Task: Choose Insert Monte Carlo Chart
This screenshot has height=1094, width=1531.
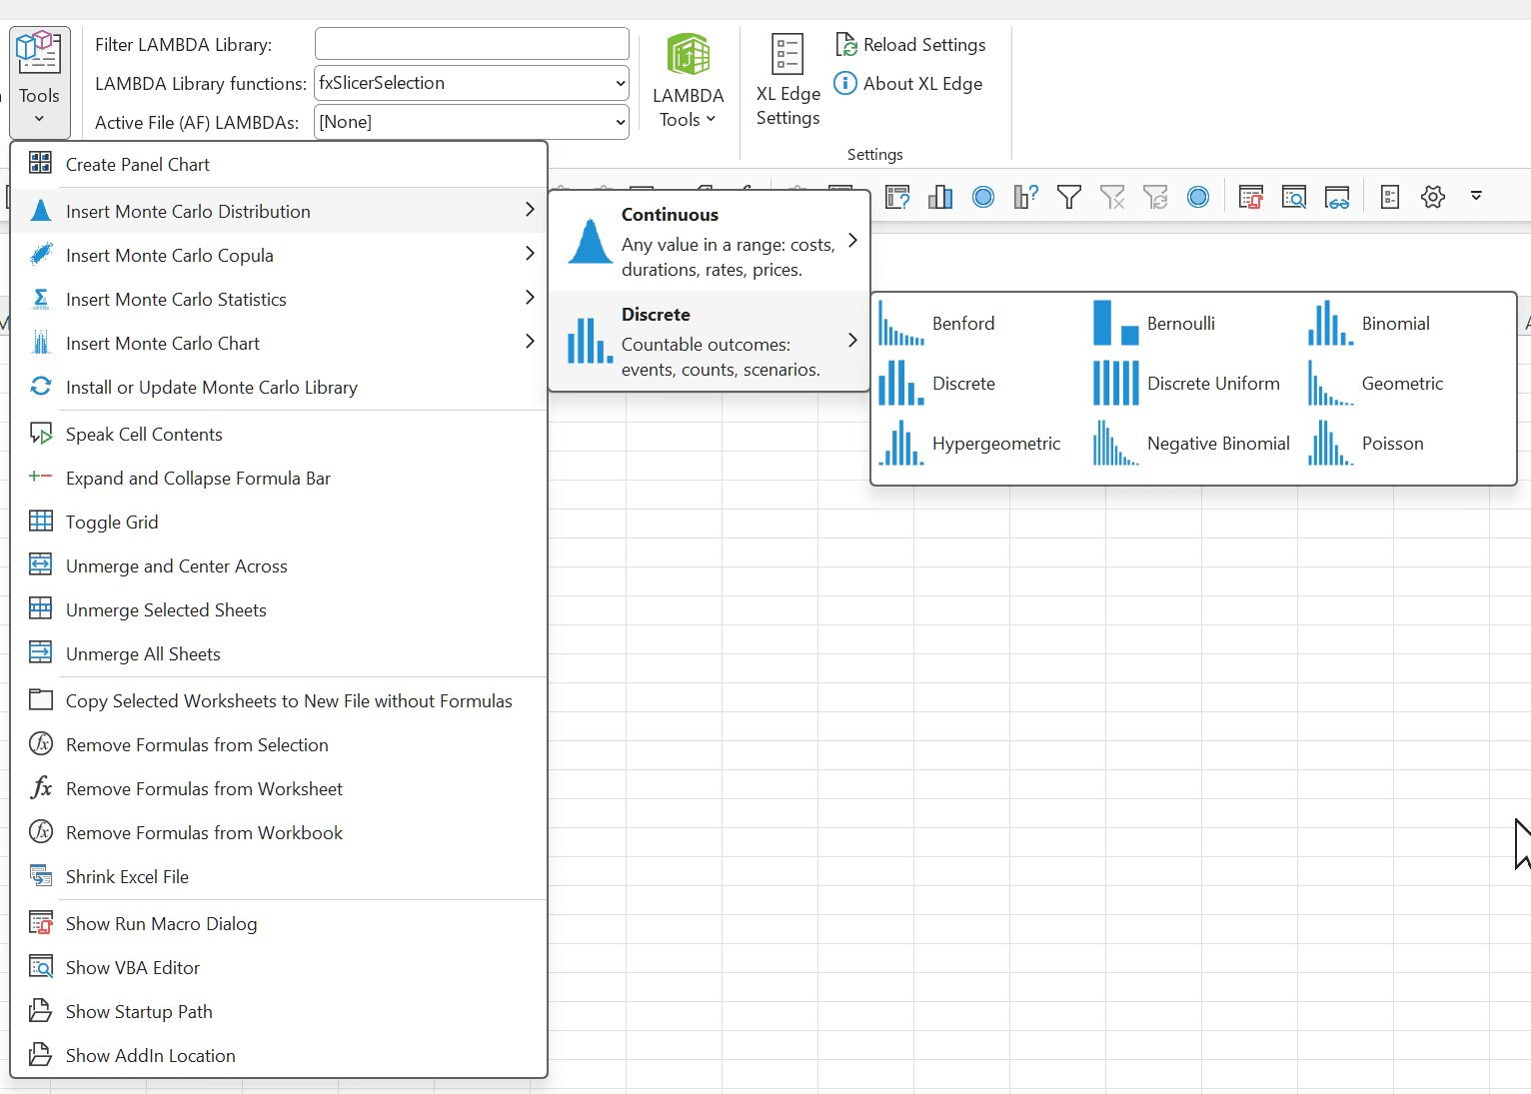Action: 279,343
